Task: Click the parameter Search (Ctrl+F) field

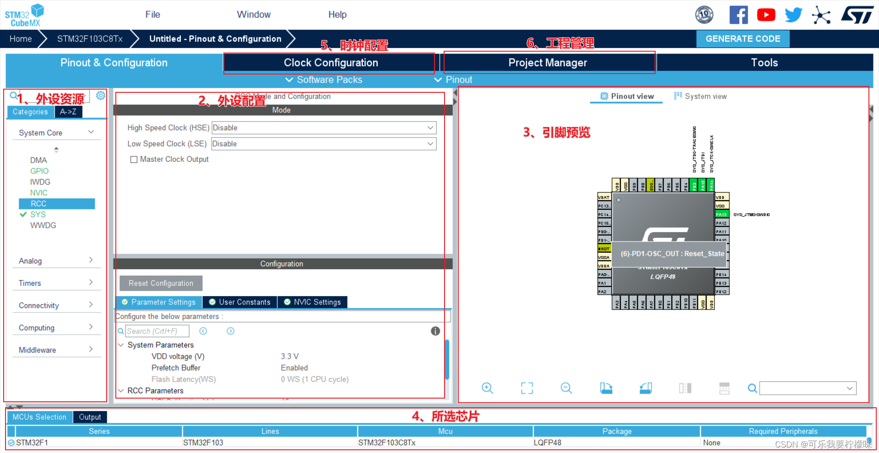Action: tap(157, 331)
